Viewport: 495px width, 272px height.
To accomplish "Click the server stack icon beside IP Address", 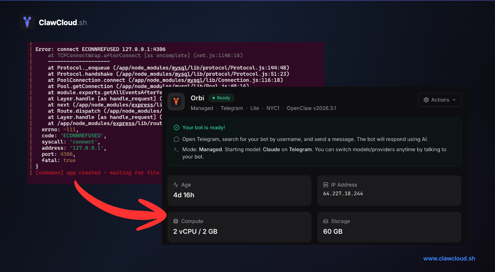I will (x=325, y=185).
